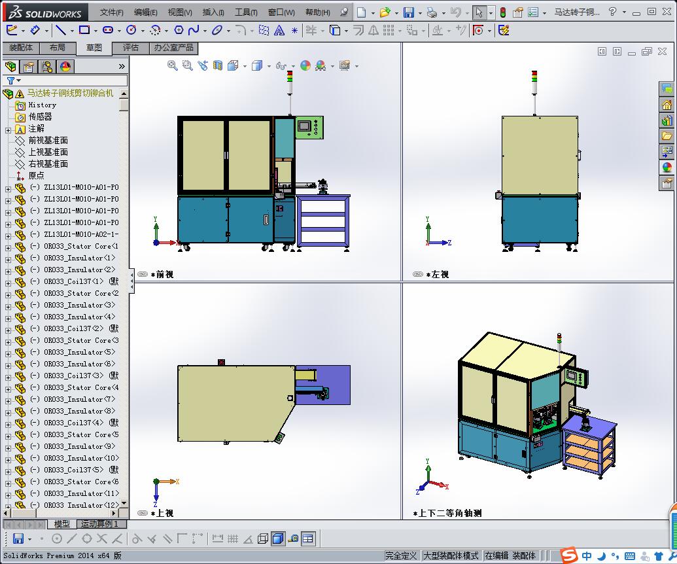Click the Zoom to Fit icon
Viewport: 677px width, 564px height.
tap(172, 65)
